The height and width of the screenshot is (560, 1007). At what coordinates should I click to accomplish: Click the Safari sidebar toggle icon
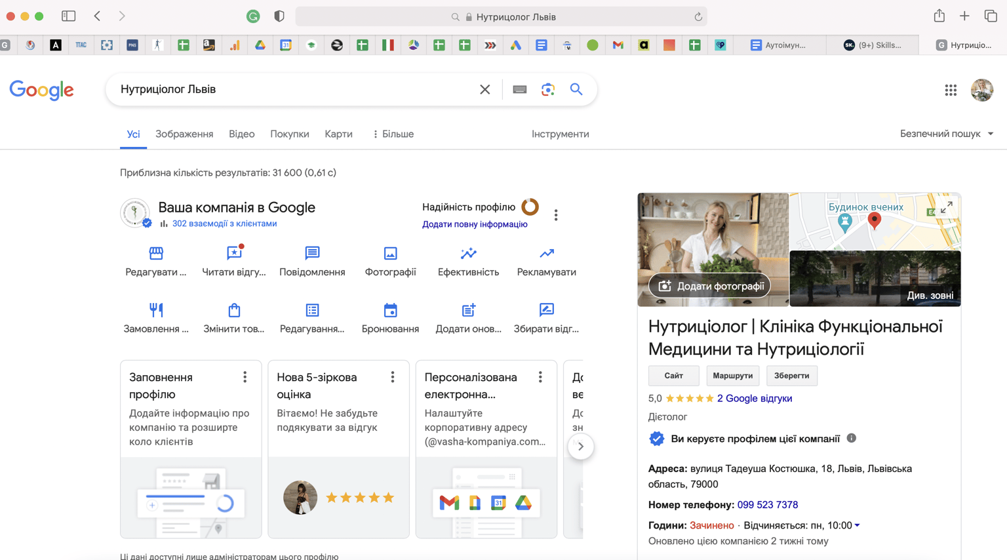pyautogui.click(x=68, y=16)
